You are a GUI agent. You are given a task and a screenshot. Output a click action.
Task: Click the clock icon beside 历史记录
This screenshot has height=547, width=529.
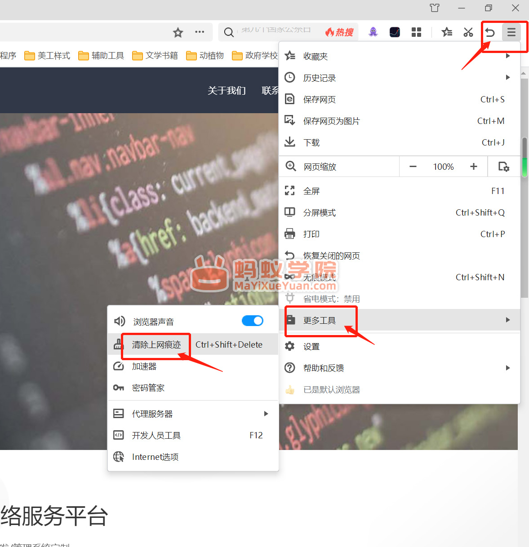290,77
